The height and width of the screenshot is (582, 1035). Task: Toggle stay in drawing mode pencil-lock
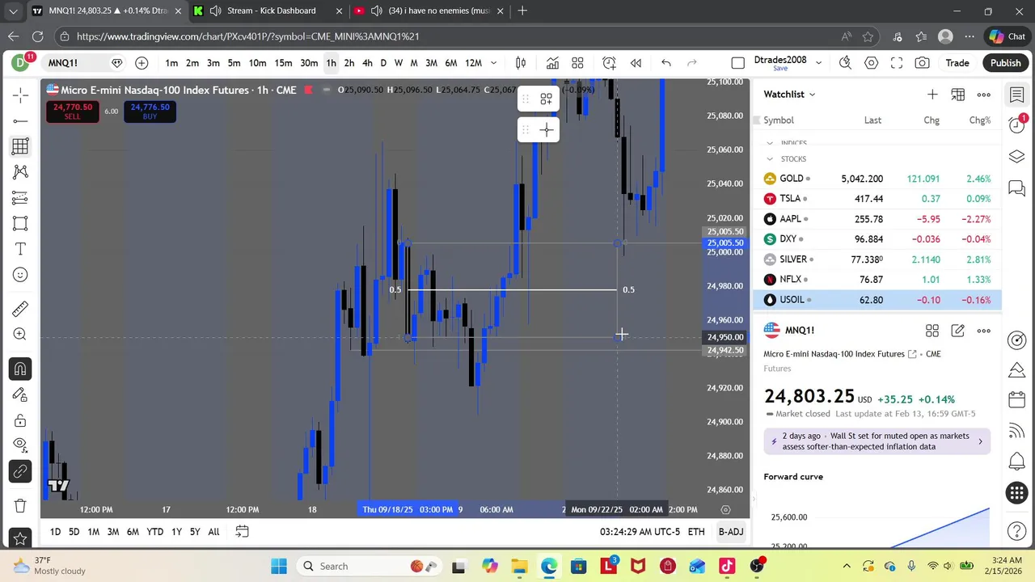tap(20, 394)
